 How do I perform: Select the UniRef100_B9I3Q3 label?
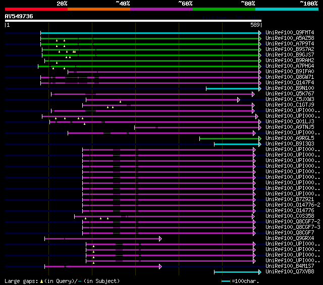(290, 144)
